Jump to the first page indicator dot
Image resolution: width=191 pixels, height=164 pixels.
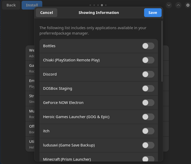(x=90, y=5)
